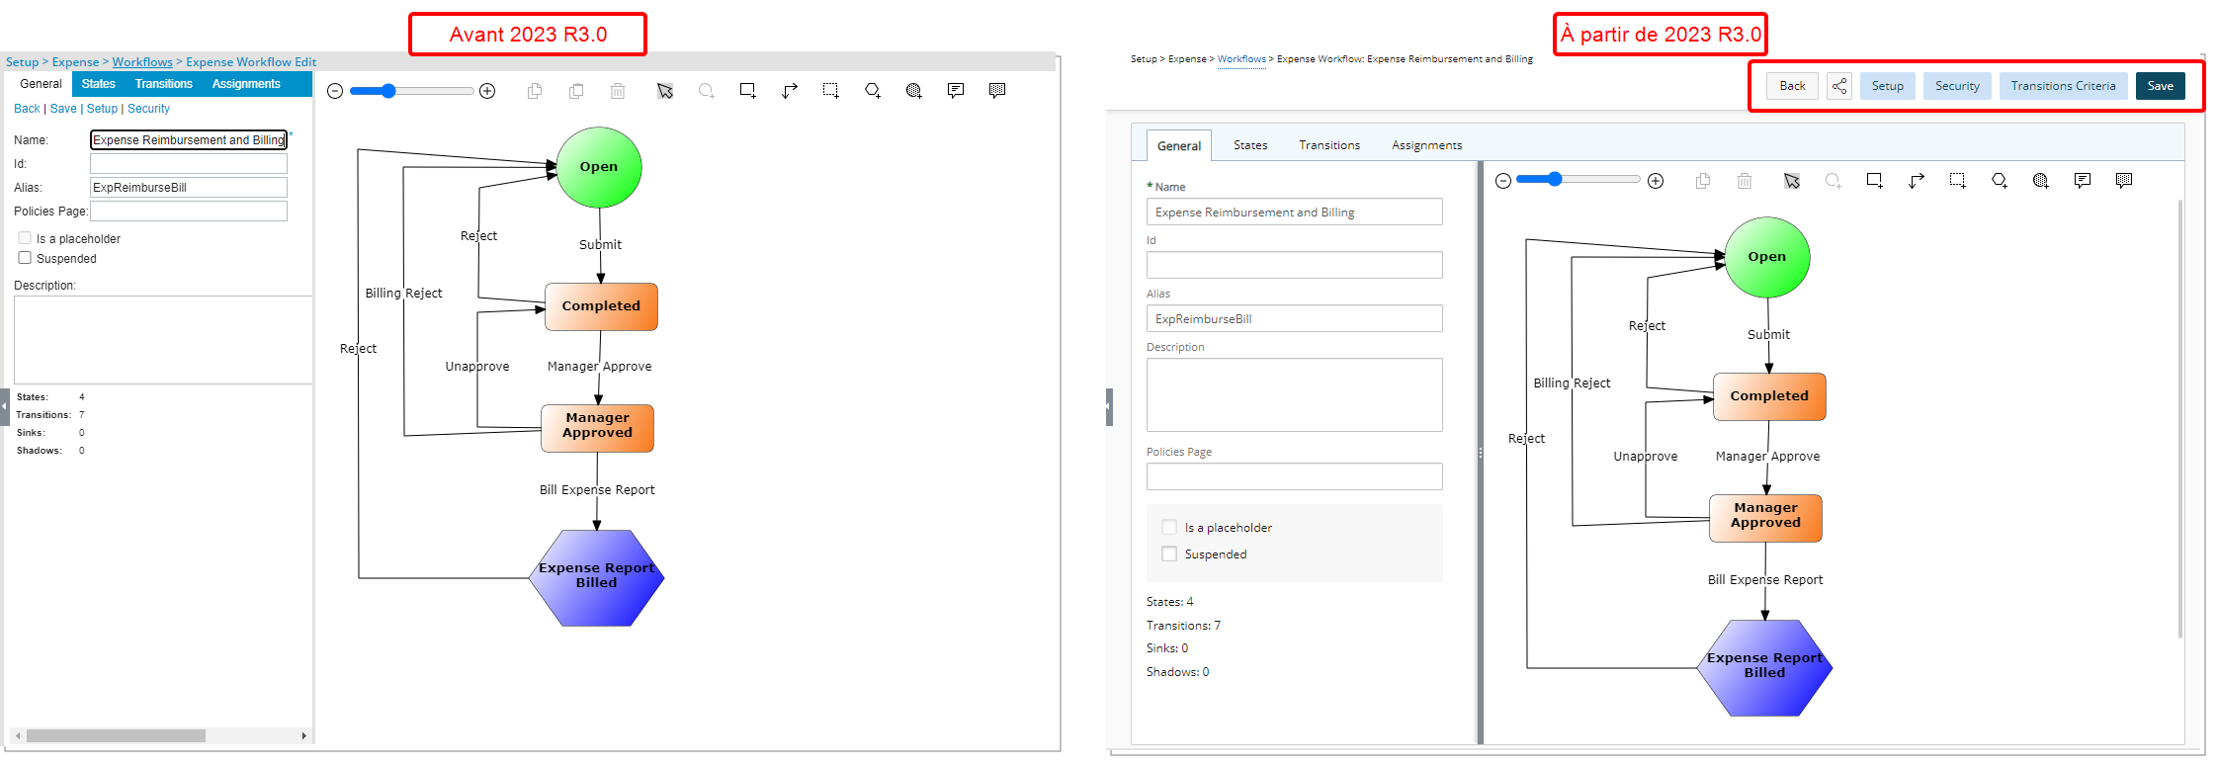2218x767 pixels.
Task: Click add start state circle icon, new layout
Action: tap(1834, 181)
